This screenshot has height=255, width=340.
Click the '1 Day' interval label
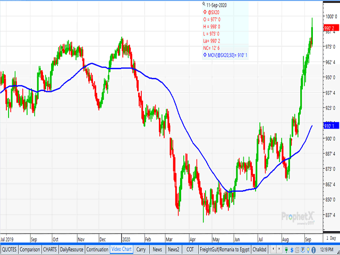point(331,238)
